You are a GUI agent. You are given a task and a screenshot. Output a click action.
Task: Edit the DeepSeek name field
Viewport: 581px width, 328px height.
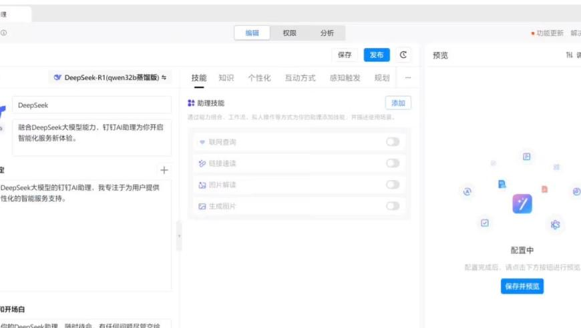click(92, 105)
